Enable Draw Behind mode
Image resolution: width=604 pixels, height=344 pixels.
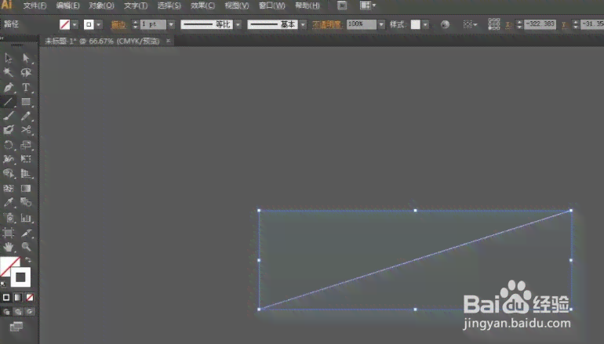point(18,312)
